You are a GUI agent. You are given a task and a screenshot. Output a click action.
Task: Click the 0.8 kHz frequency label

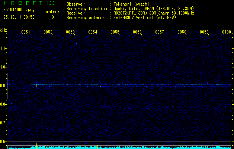(3, 104)
